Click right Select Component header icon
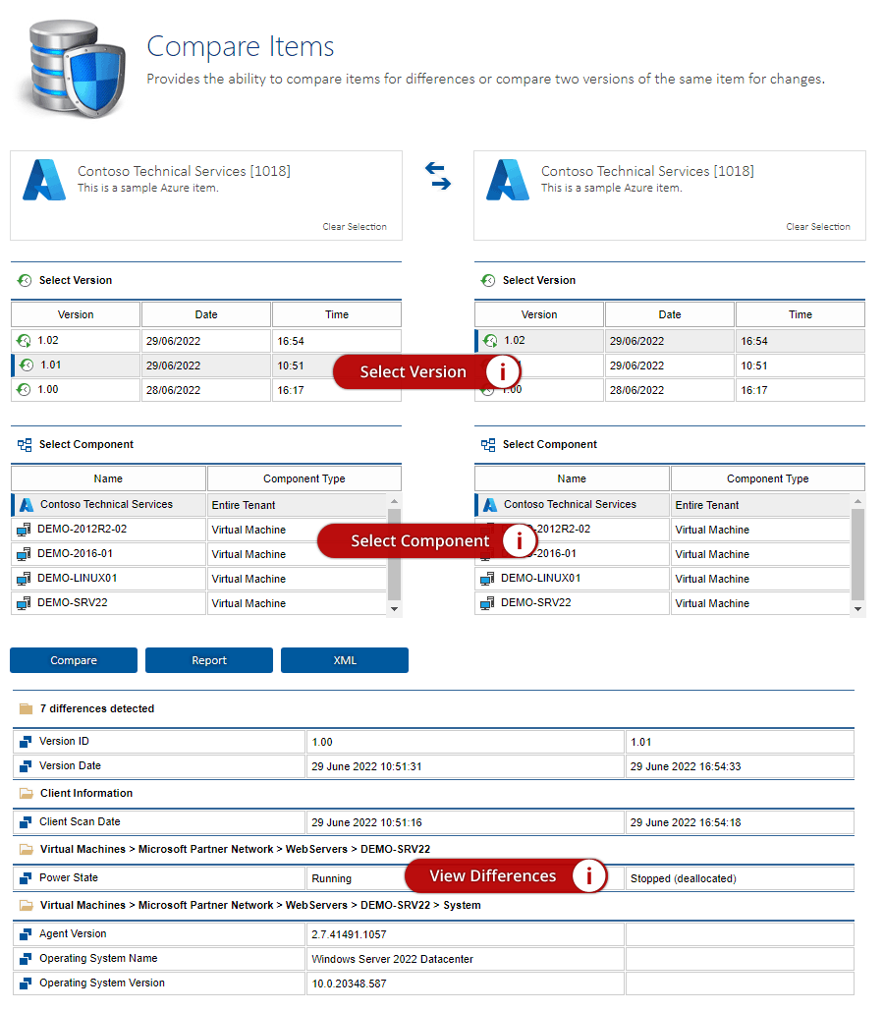The height and width of the screenshot is (1011, 883). [488, 445]
